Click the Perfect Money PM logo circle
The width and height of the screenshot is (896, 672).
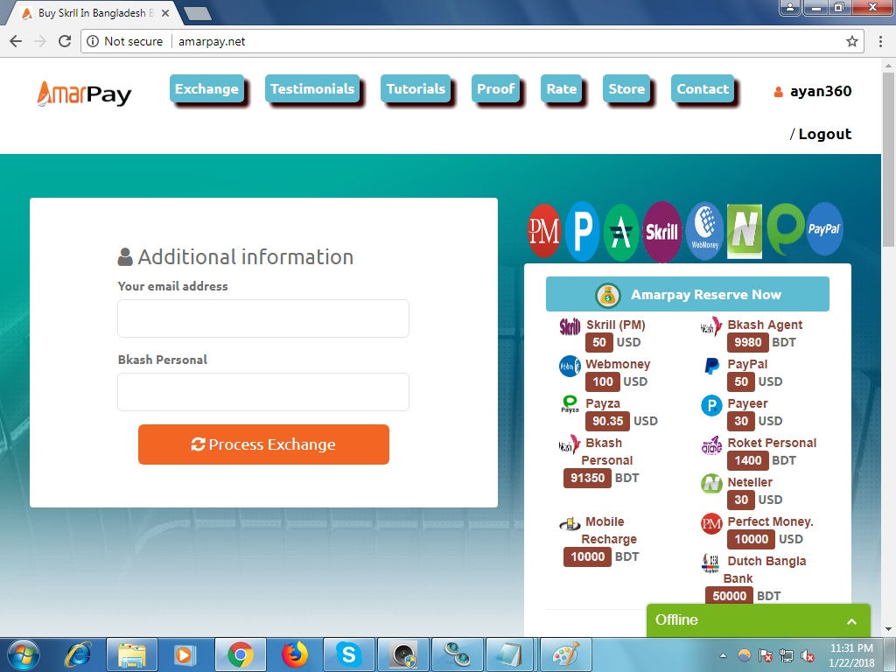pos(544,231)
